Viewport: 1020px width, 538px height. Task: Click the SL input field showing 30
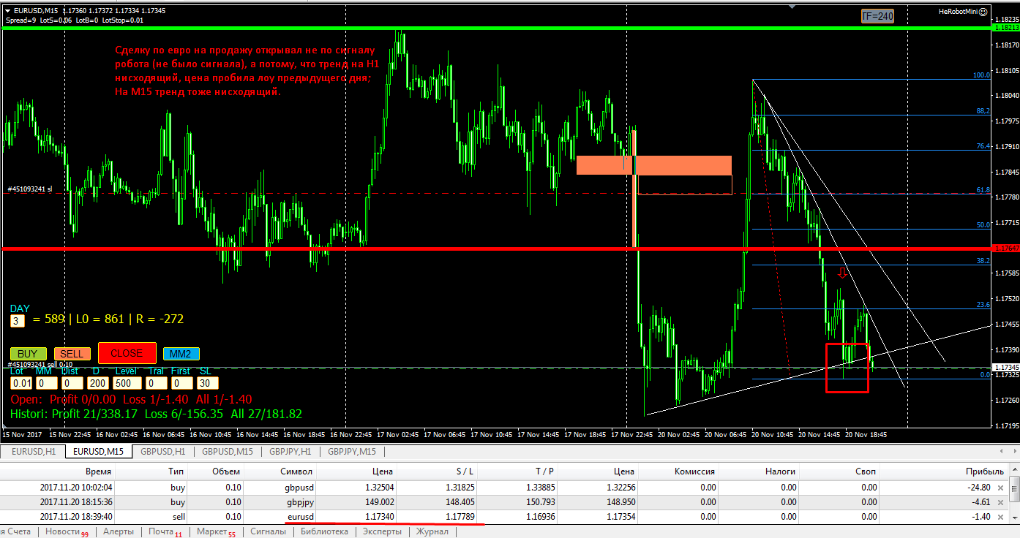coord(207,383)
